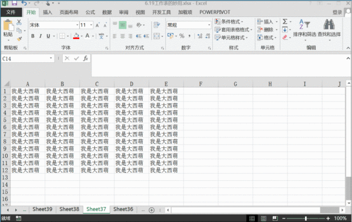Click the Save icon in quick access toolbar
The height and width of the screenshot is (222, 352).
point(14,3)
